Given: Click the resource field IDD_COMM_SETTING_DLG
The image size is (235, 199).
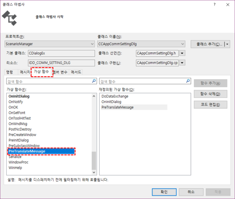Looking at the screenshot, I should [61, 63].
